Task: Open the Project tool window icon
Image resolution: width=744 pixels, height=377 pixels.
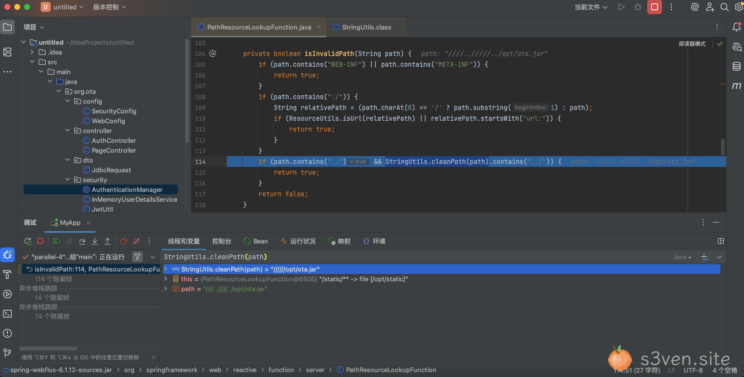Action: tap(7, 27)
